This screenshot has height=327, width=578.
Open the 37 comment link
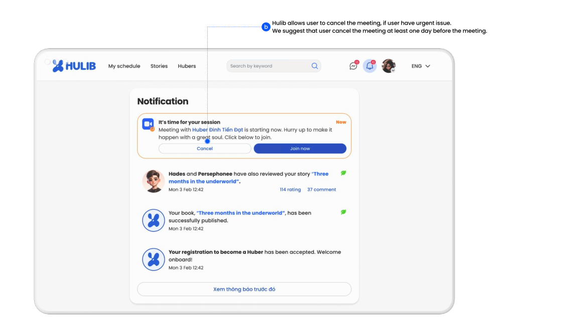[x=322, y=190]
